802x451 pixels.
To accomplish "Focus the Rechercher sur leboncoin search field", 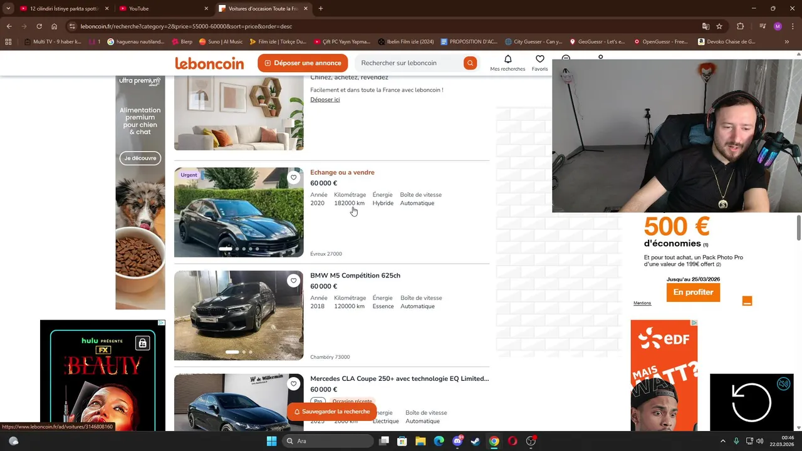I will tap(410, 63).
